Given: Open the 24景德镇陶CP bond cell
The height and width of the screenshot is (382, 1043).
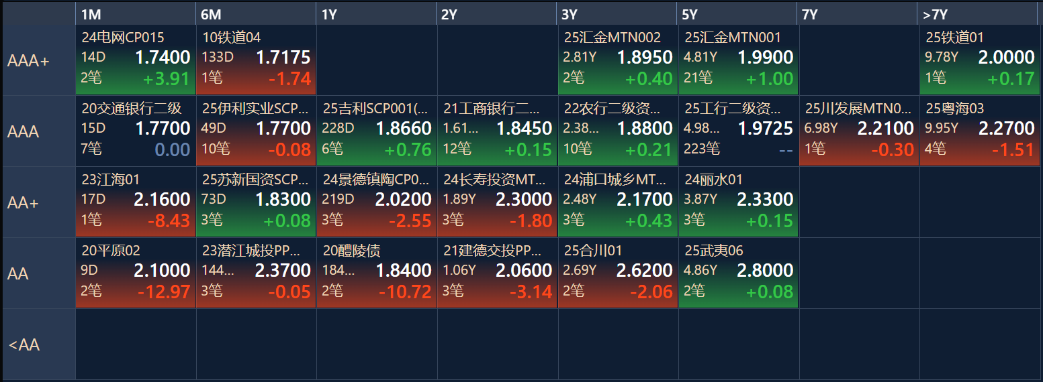Looking at the screenshot, I should (377, 202).
